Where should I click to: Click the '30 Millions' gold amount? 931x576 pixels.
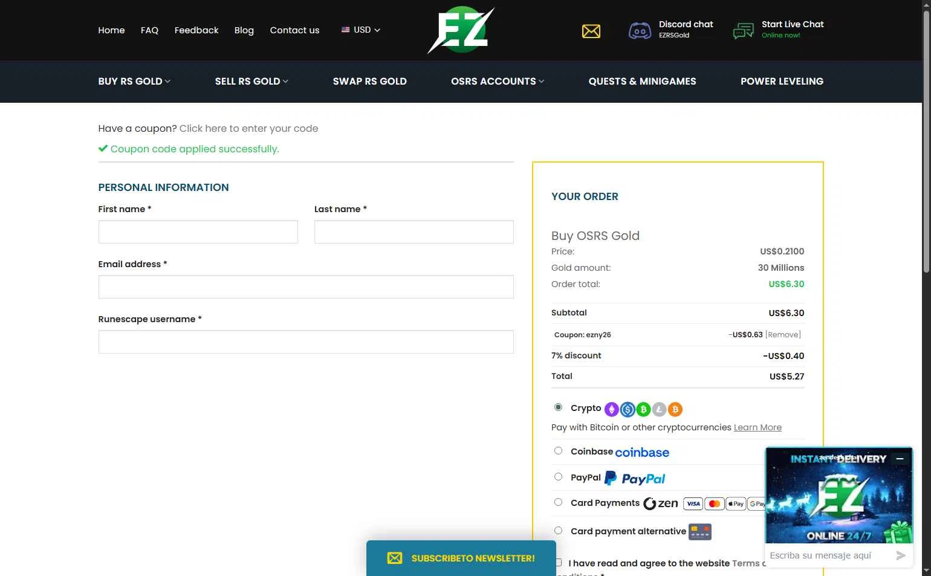point(781,268)
